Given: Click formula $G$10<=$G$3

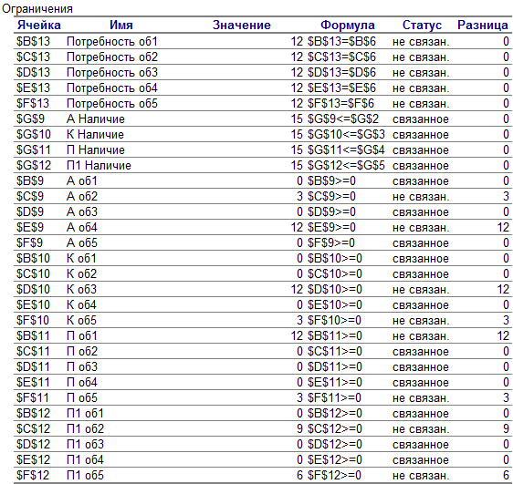Looking at the screenshot, I should point(346,135).
